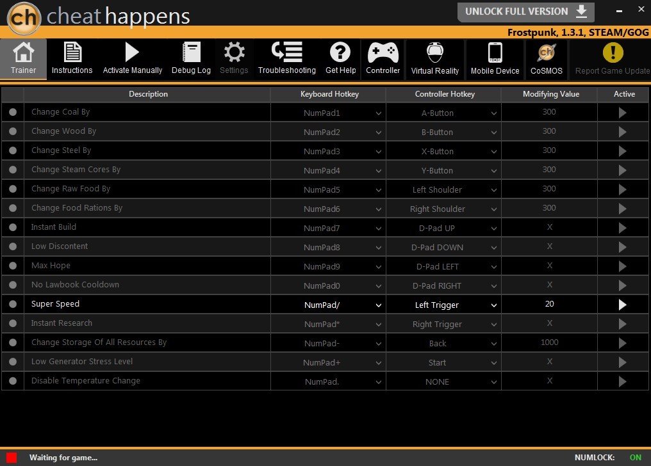Launch CoSMOS tool
Screen dimensions: 651x466
(547, 58)
